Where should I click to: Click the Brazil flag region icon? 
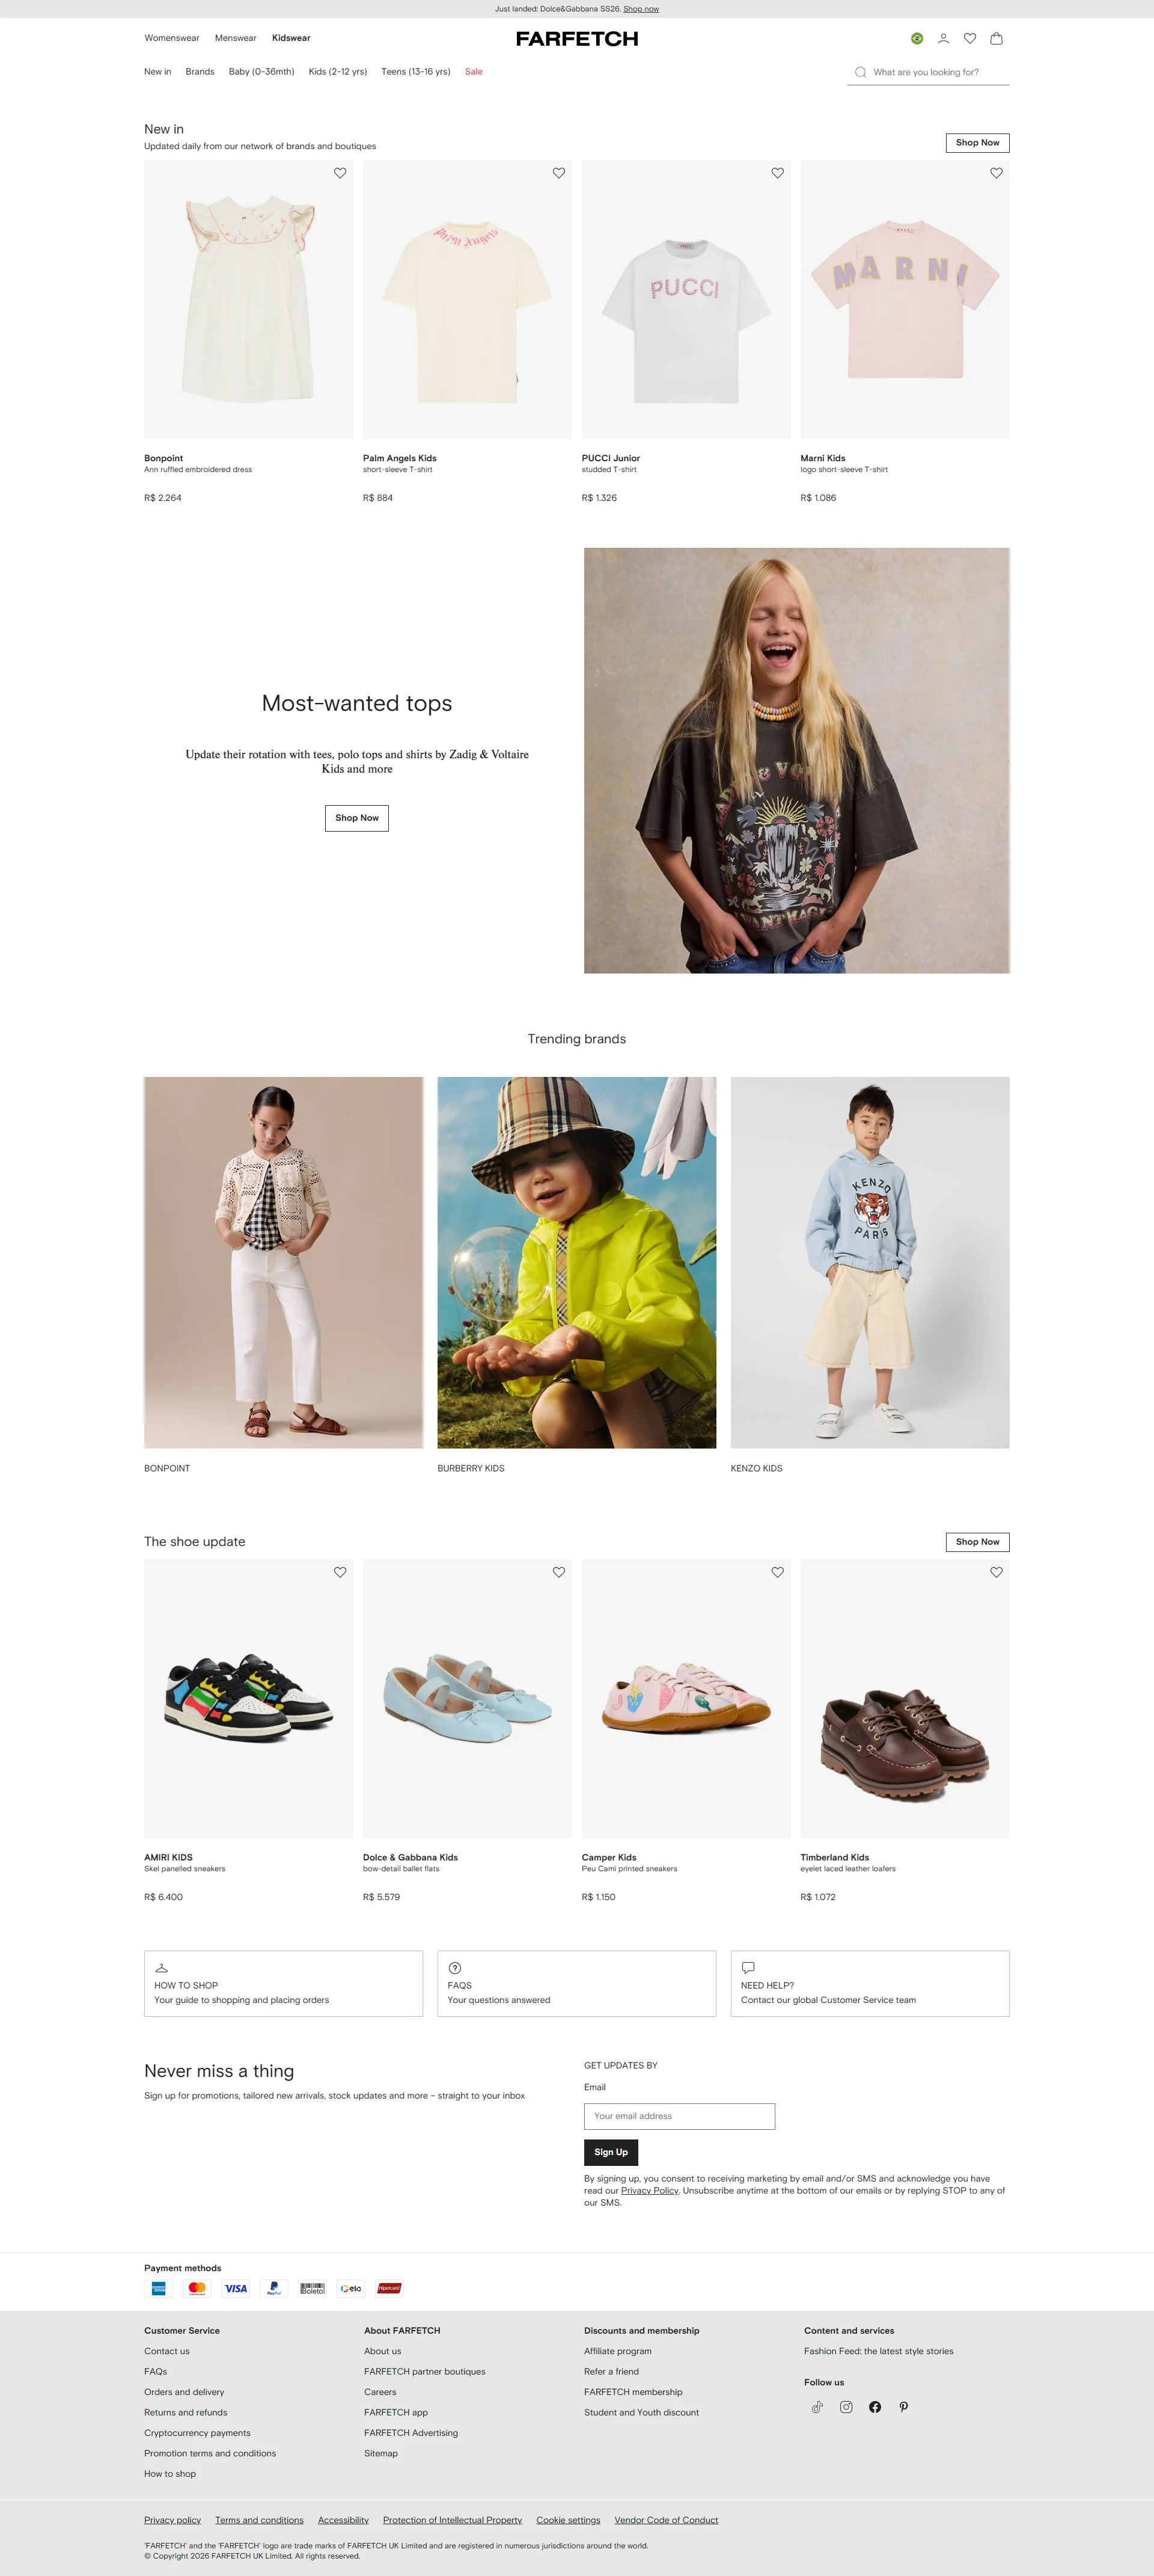917,39
